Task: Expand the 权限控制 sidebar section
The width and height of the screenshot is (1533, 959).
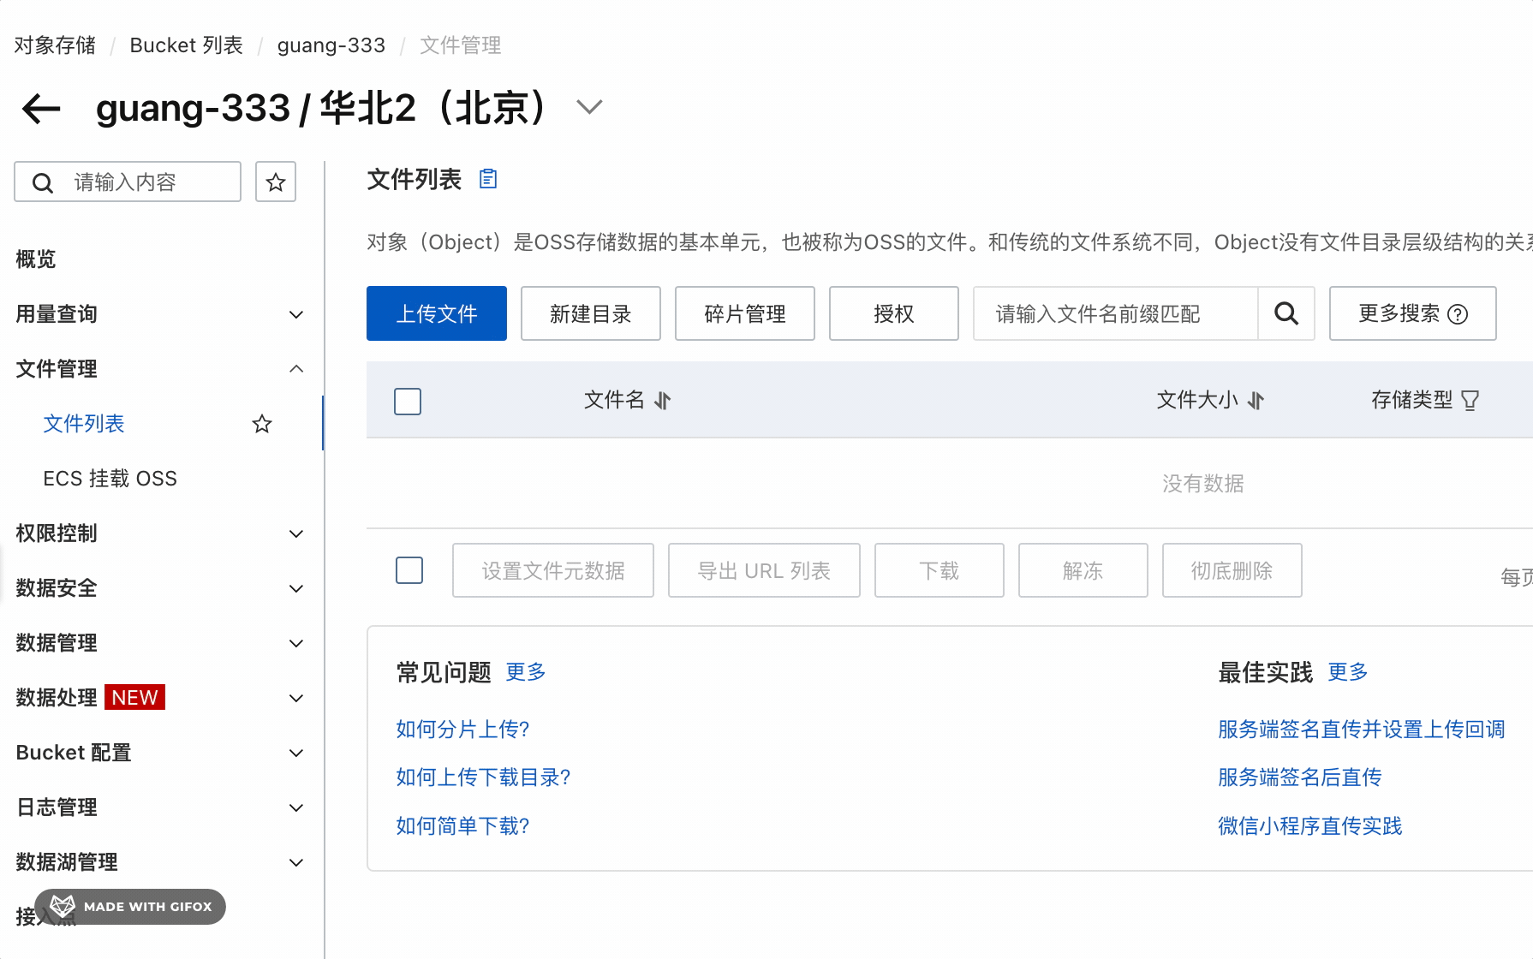Action: pos(296,533)
